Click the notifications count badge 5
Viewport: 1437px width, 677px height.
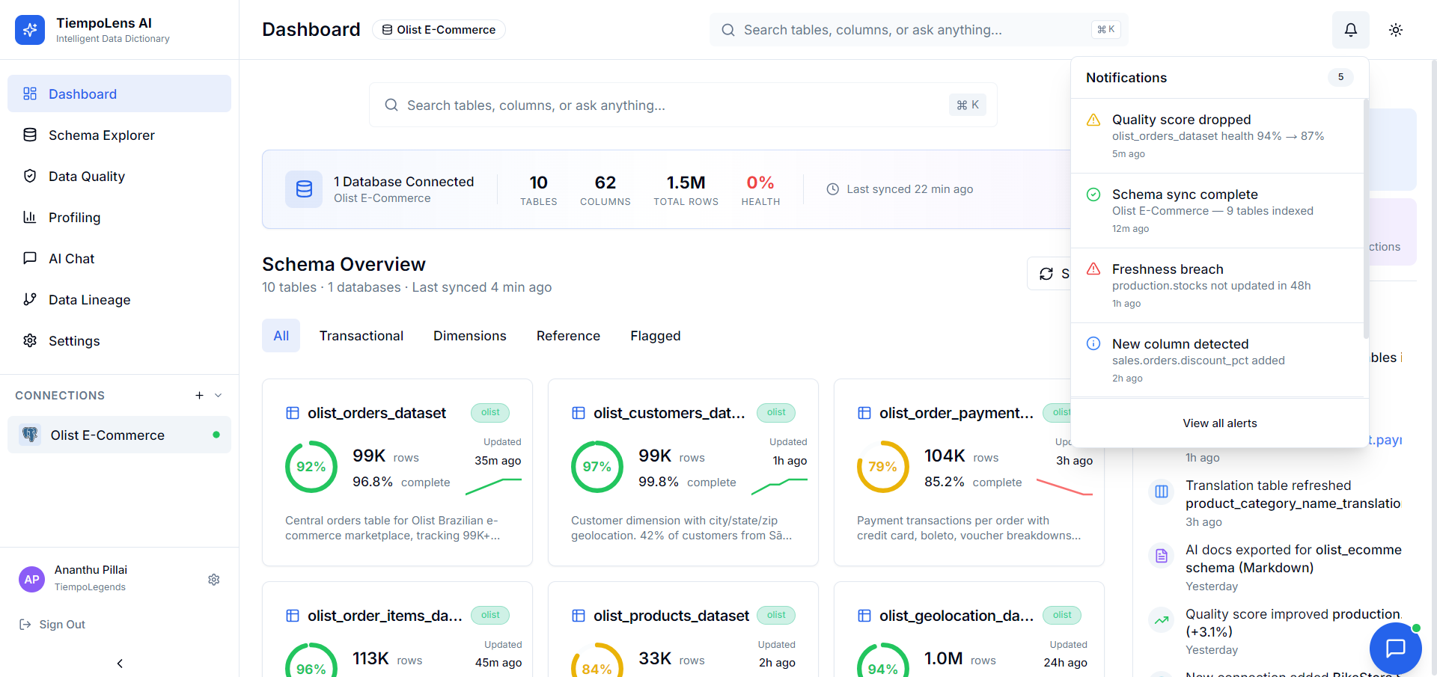click(1340, 77)
